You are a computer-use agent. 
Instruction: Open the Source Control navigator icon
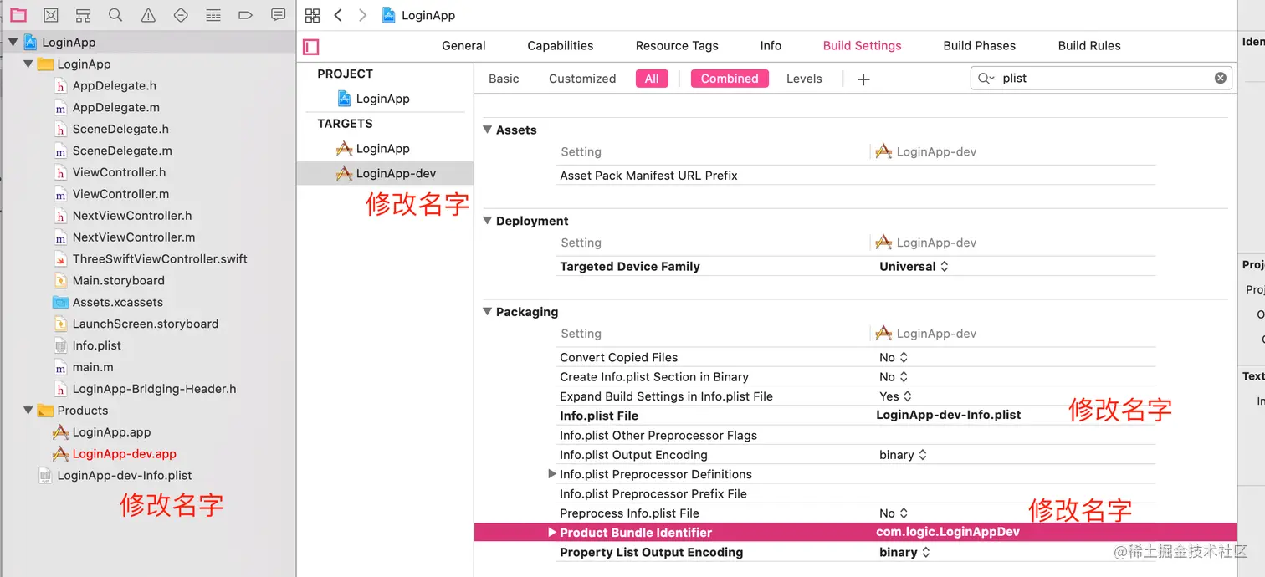pyautogui.click(x=51, y=15)
